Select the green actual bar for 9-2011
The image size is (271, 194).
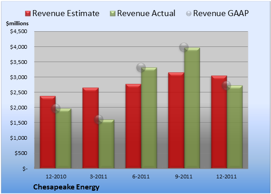[192, 108]
